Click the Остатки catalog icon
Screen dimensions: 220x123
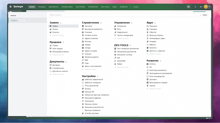(147, 64)
